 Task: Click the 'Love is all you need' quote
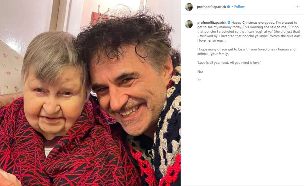[x=229, y=63]
